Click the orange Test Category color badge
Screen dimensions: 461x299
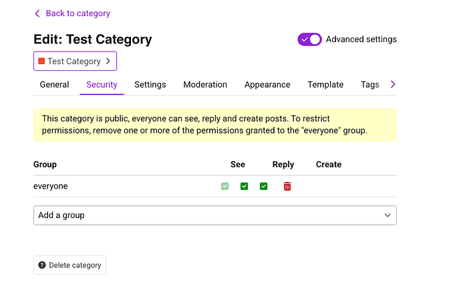click(41, 61)
